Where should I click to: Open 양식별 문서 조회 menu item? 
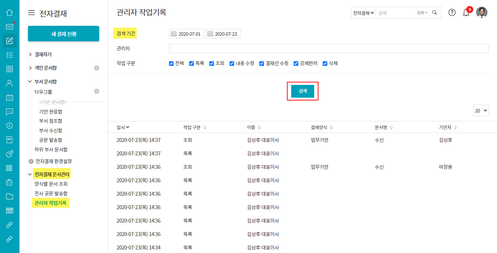pyautogui.click(x=51, y=184)
